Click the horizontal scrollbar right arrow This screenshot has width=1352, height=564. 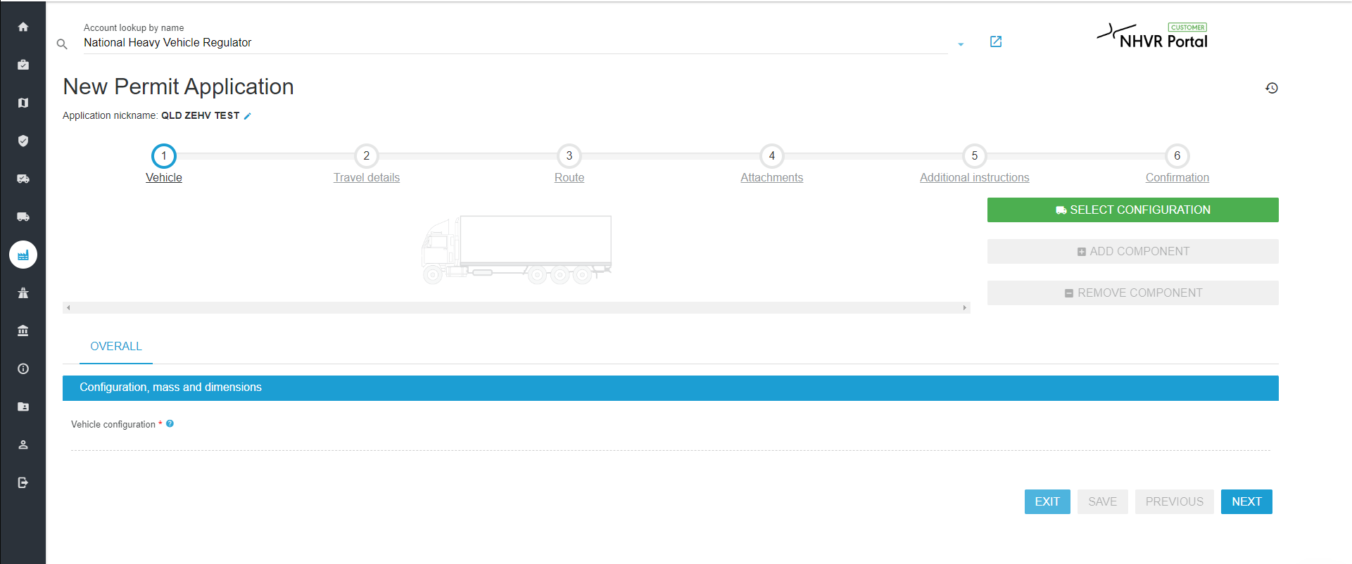click(x=965, y=308)
